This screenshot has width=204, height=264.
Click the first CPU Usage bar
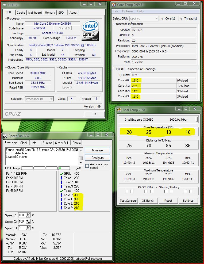point(27,168)
